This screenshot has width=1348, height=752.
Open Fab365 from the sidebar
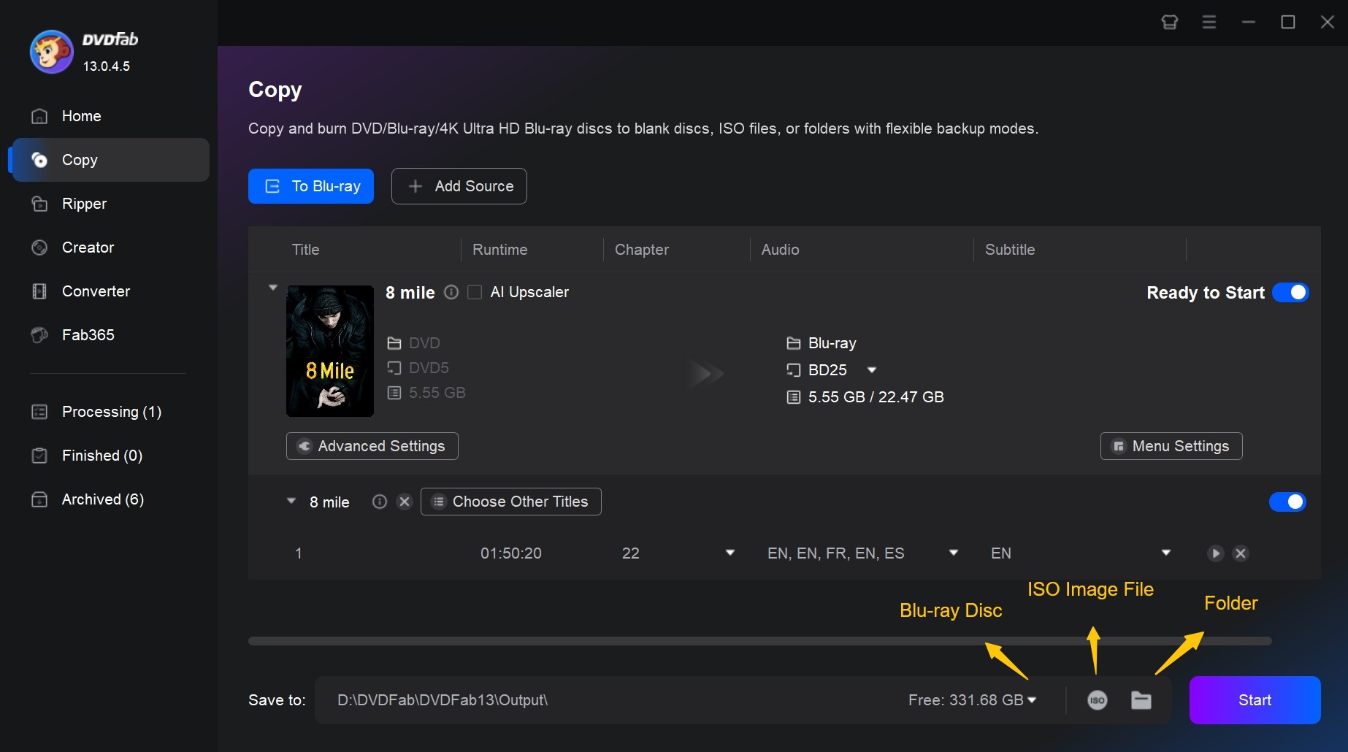tap(88, 335)
